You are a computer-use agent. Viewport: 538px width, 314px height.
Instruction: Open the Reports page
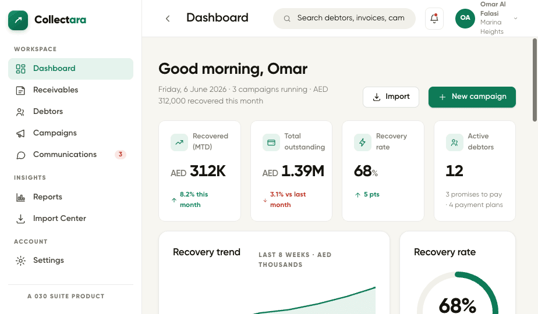coord(70,197)
